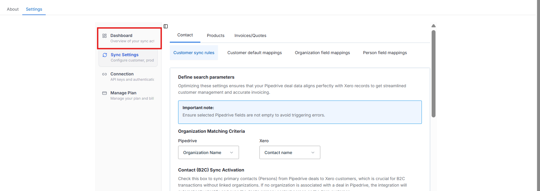The height and width of the screenshot is (191, 540).
Task: Open the Sync Settings sidebar item
Action: click(128, 57)
